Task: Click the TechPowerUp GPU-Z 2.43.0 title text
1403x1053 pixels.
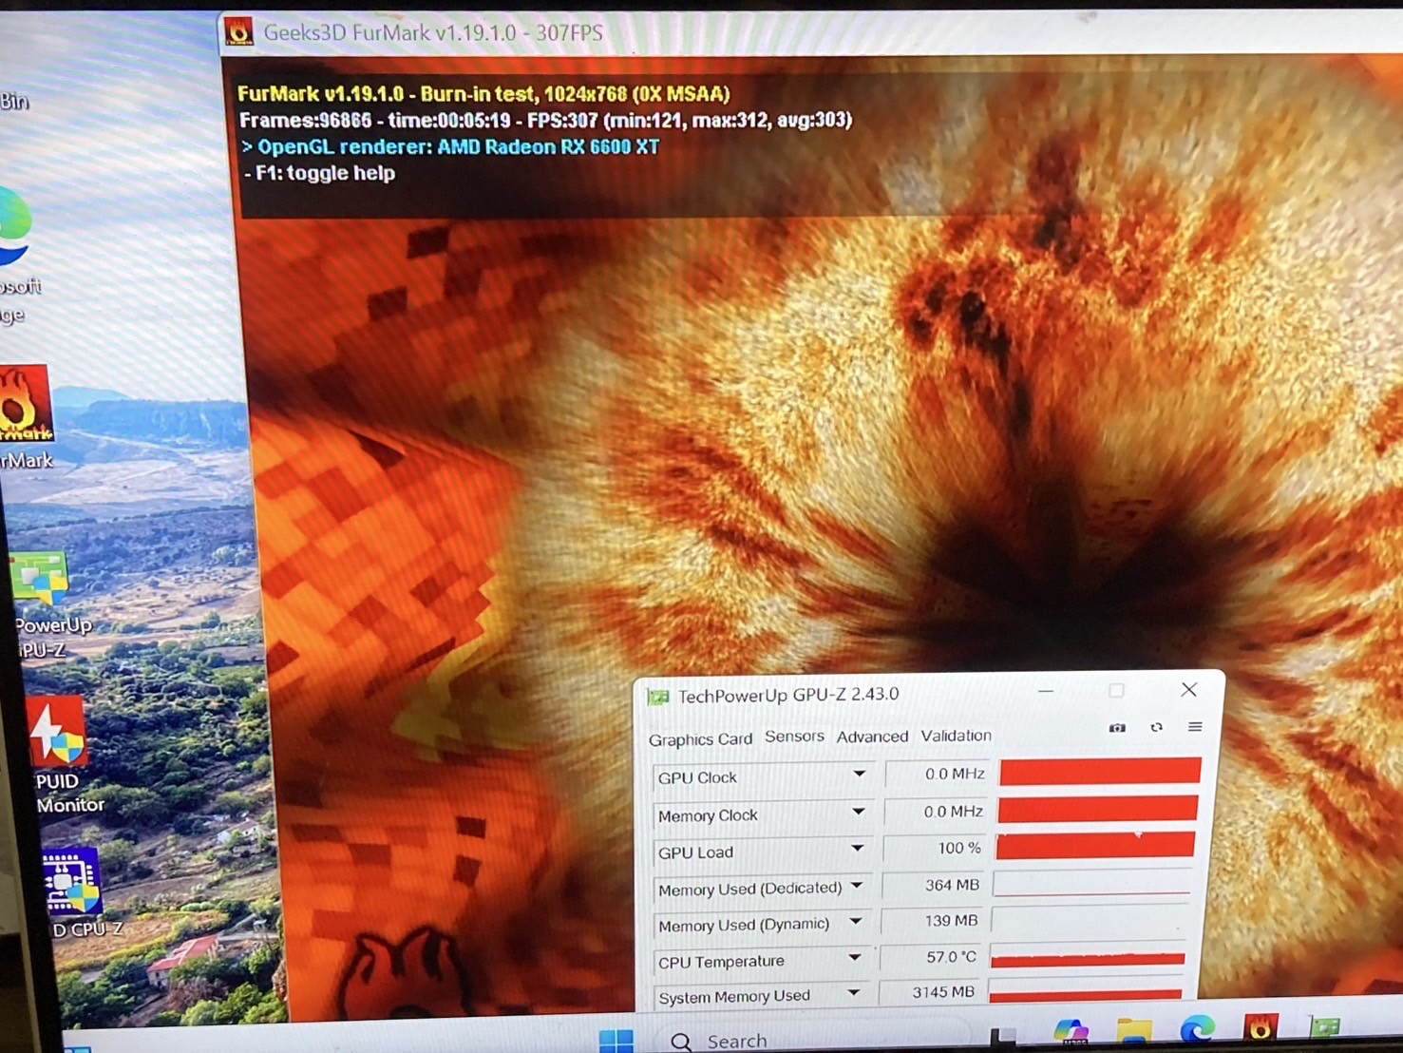Action: (788, 695)
